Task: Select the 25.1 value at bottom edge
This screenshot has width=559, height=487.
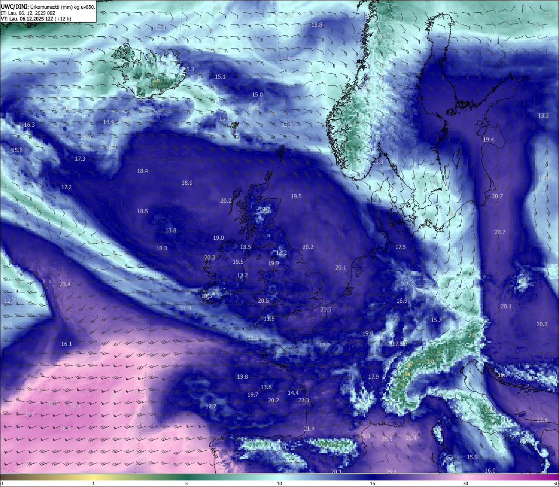Action: pos(391,471)
